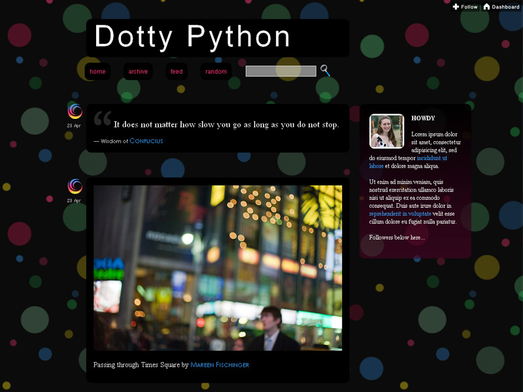Image resolution: width=523 pixels, height=392 pixels.
Task: Click the swirl avatar beside the Confucius quote
Action: pos(75,111)
